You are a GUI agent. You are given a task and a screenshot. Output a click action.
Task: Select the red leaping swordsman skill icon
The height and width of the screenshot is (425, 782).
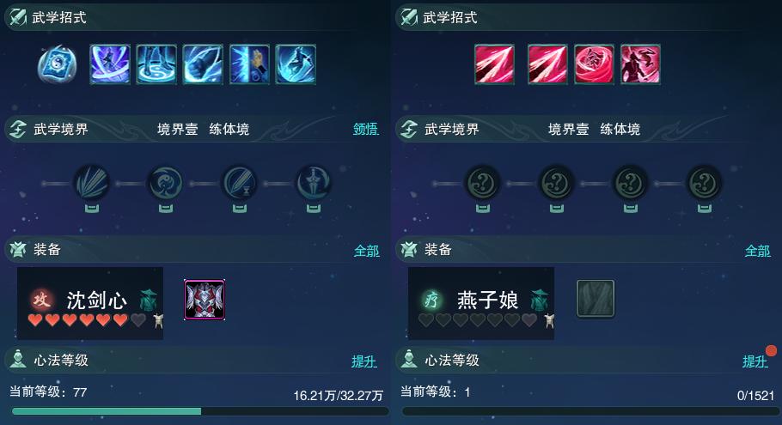coord(640,64)
